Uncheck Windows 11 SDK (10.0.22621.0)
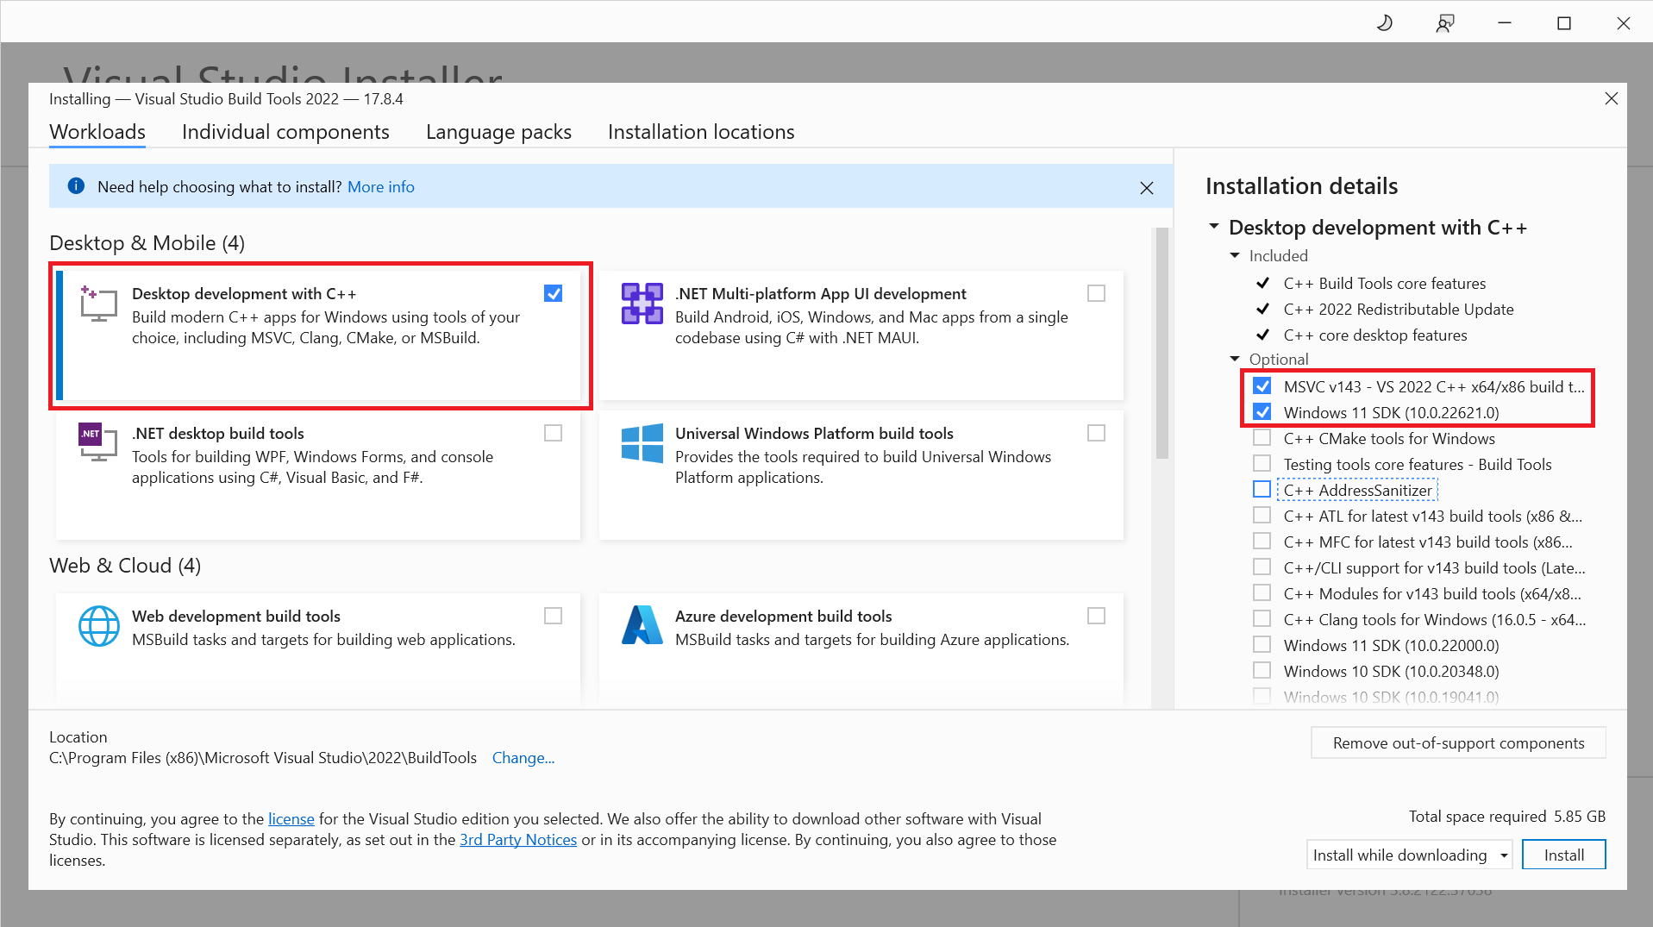This screenshot has width=1653, height=927. pyautogui.click(x=1262, y=412)
